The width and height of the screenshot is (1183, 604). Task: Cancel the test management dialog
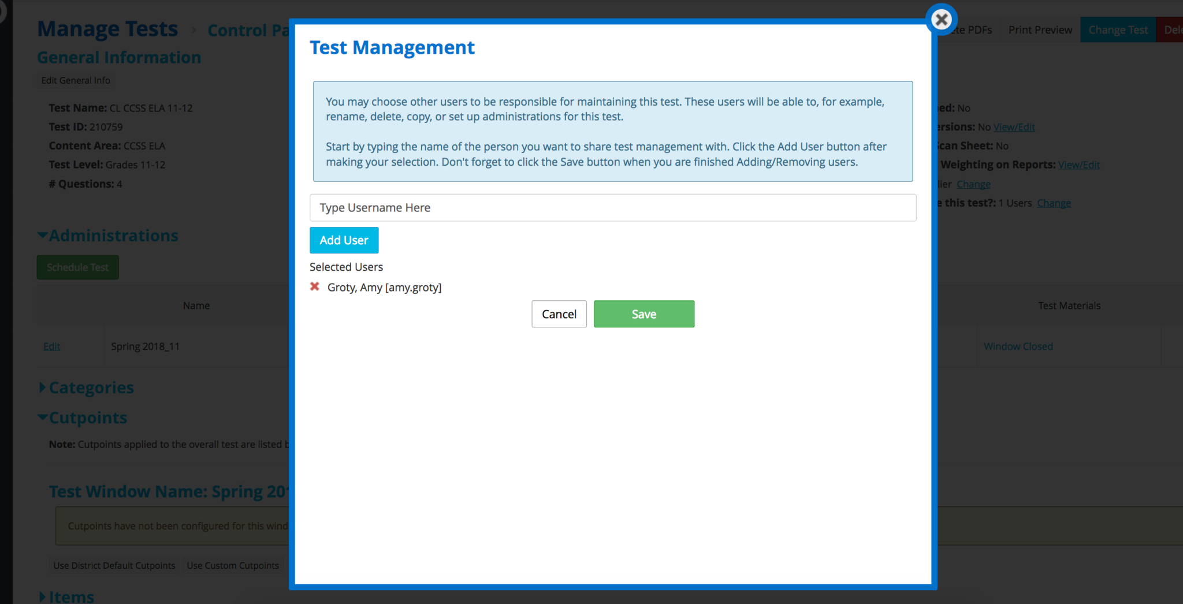559,314
